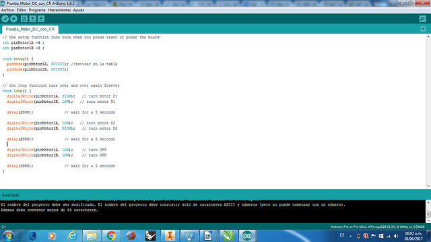
Task: Open a sketch with the Open icon
Action: point(33,19)
